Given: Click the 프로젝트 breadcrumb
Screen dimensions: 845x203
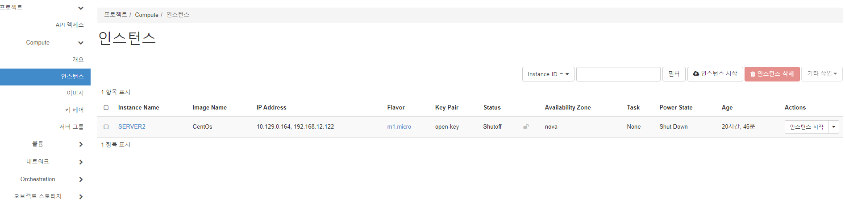Looking at the screenshot, I should (x=116, y=15).
